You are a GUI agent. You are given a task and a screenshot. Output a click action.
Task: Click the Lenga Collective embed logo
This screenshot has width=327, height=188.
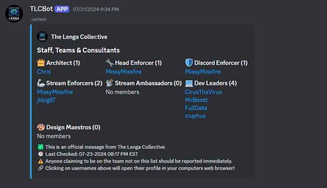tap(42, 37)
